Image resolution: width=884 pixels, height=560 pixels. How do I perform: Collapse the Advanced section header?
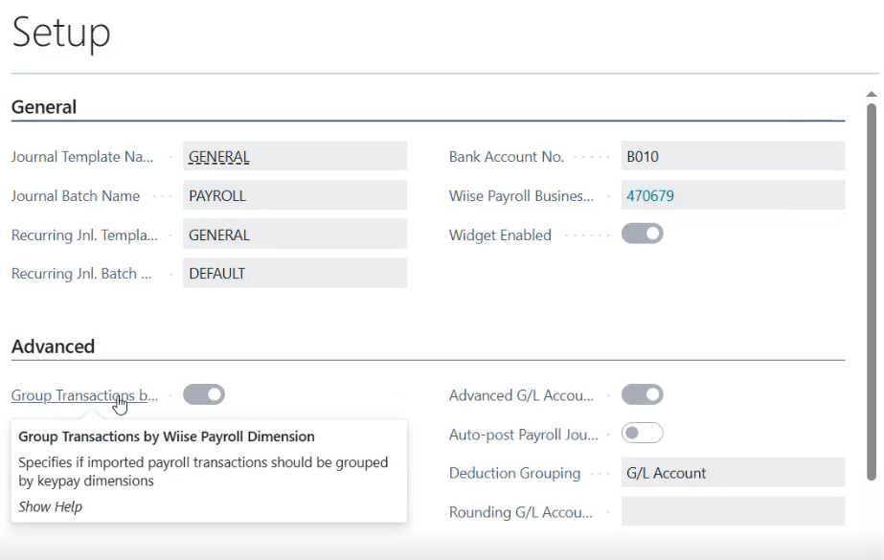coord(53,347)
